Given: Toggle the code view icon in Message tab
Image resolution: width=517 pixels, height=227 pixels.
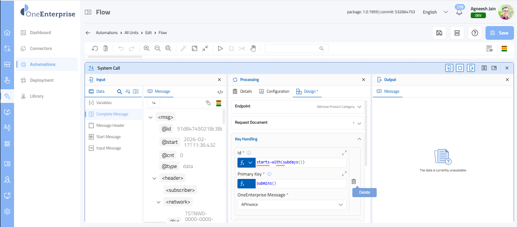Looking at the screenshot, I should coord(220,92).
